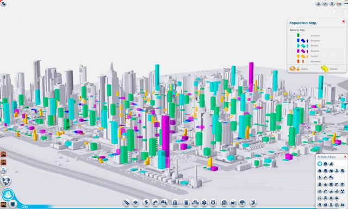Close the All Data Maps panel
Image resolution: width=348 pixels, height=209 pixels.
click(x=345, y=157)
